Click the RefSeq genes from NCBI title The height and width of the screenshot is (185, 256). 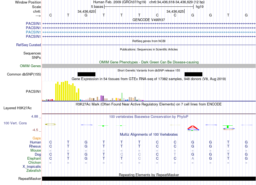point(149,41)
